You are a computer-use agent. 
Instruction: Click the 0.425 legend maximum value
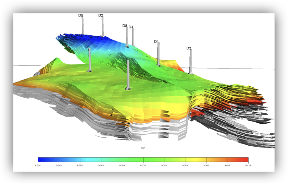[248, 165]
